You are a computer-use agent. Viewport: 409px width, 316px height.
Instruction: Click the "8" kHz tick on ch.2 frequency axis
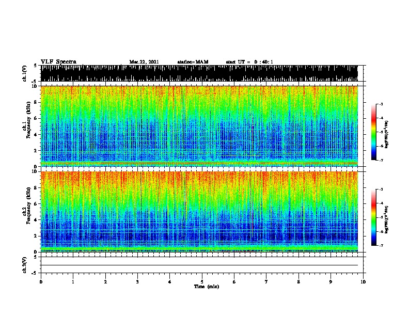36,188
